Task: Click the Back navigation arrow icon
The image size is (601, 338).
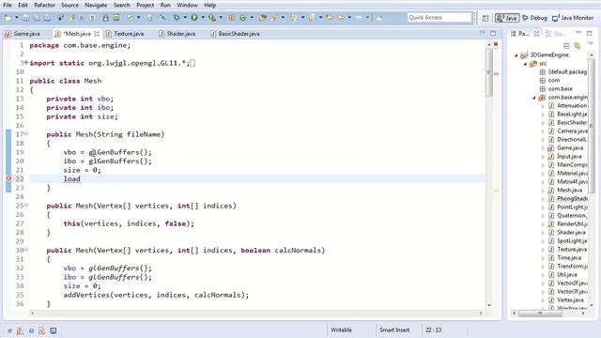Action: click(x=341, y=18)
